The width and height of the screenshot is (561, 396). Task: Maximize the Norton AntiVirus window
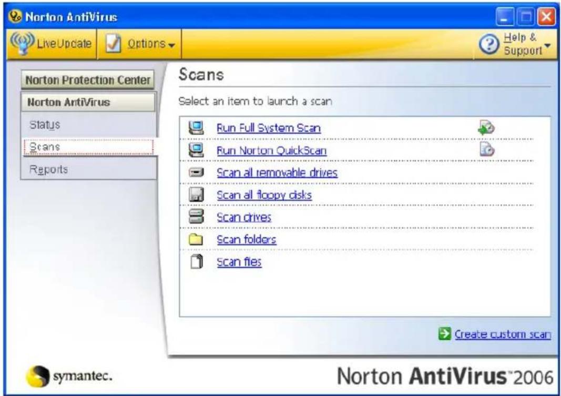coord(526,17)
